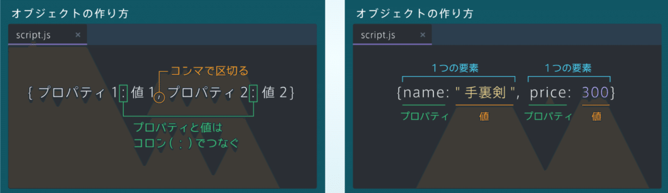Click the name: property in the code
Viewport: 668px width, 193px height.
click(426, 93)
